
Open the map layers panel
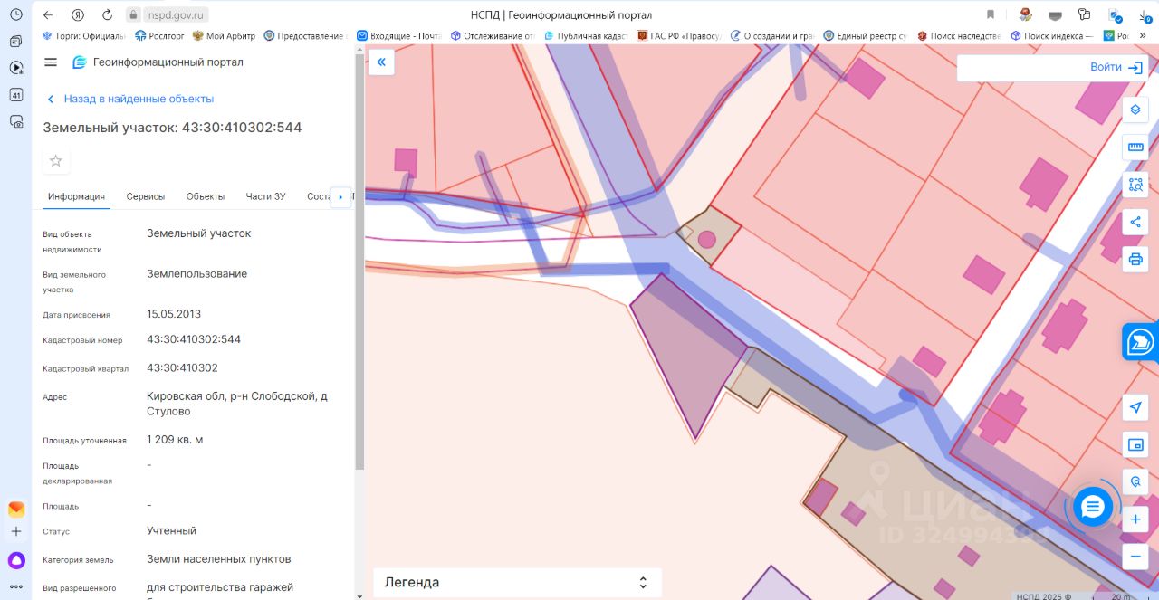pyautogui.click(x=1135, y=110)
